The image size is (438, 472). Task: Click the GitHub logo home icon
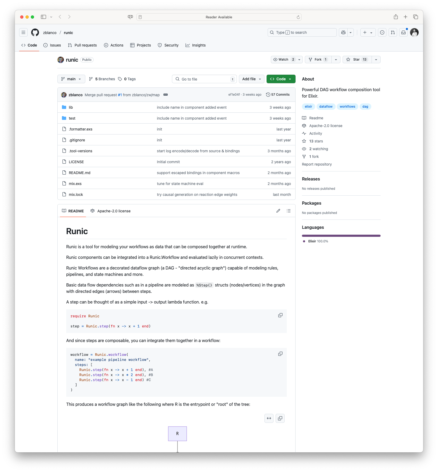tap(35, 32)
